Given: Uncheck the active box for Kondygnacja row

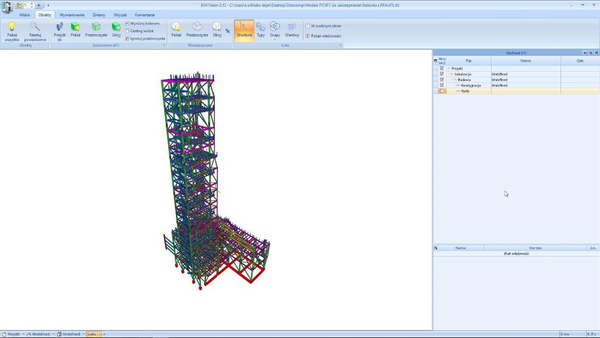Looking at the screenshot, I should pyautogui.click(x=442, y=85).
